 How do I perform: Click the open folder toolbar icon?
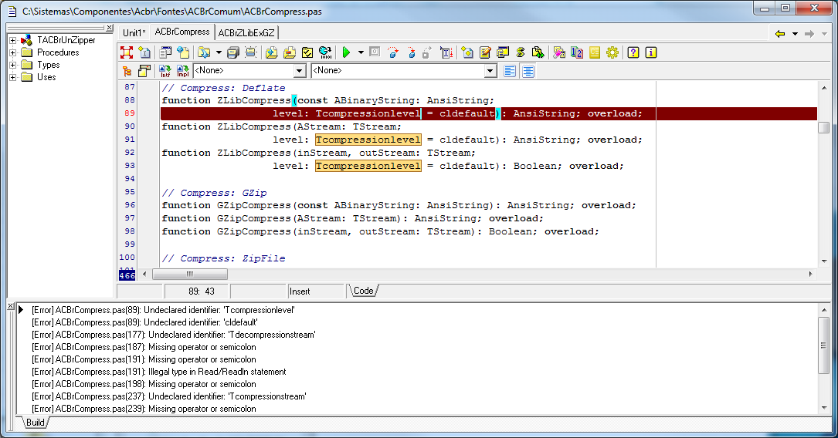[204, 52]
